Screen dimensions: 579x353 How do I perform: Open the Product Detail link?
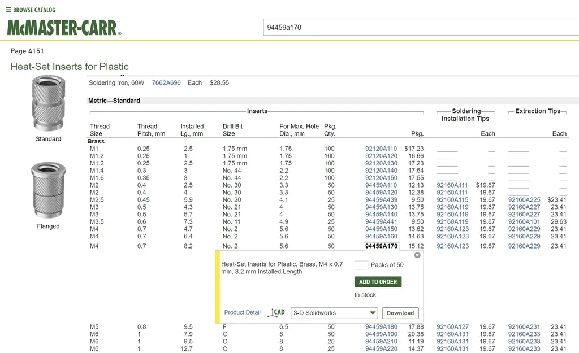(242, 312)
